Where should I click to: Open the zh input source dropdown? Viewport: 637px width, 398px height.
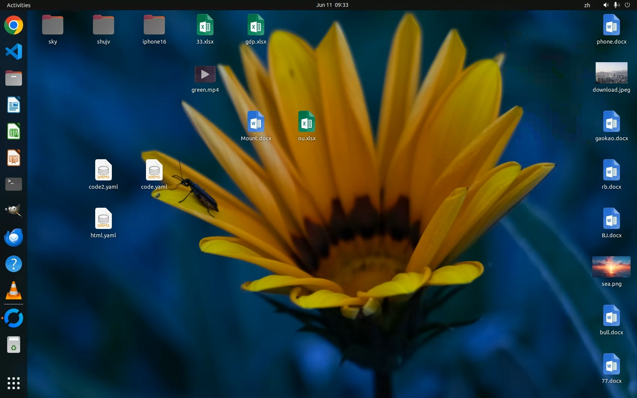coord(587,5)
